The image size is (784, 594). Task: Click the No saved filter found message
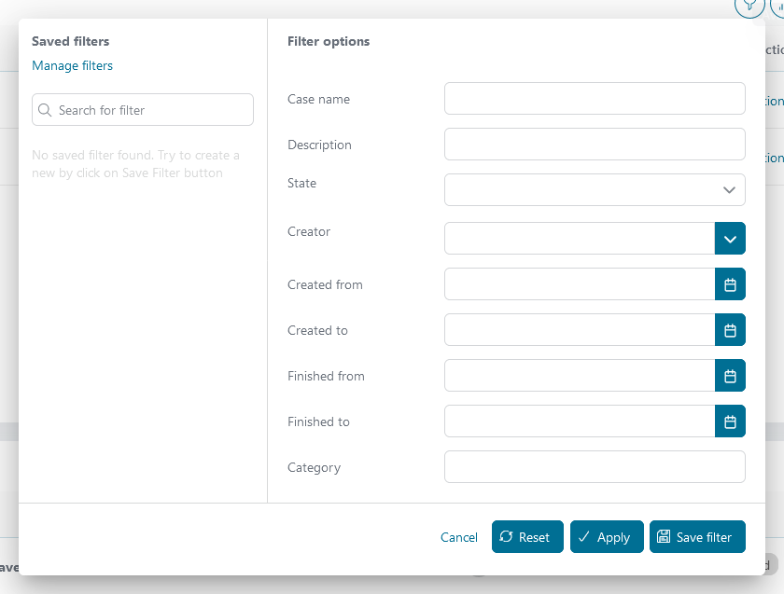[x=135, y=164]
